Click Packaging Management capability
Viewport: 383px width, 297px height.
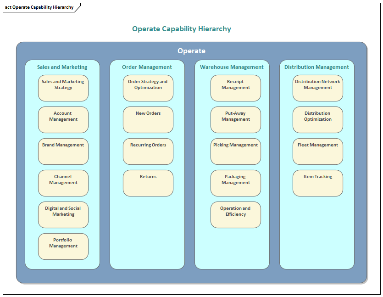pos(235,183)
